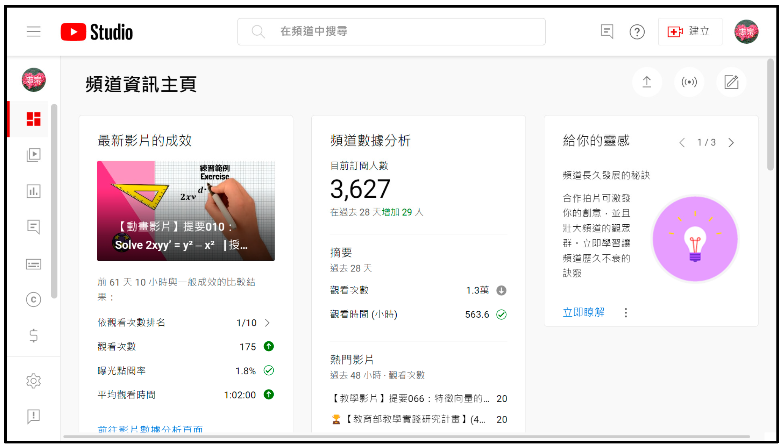Viewport: 784px width, 448px height.
Task: Click the 在頻道中搜尋 search field
Action: (391, 32)
